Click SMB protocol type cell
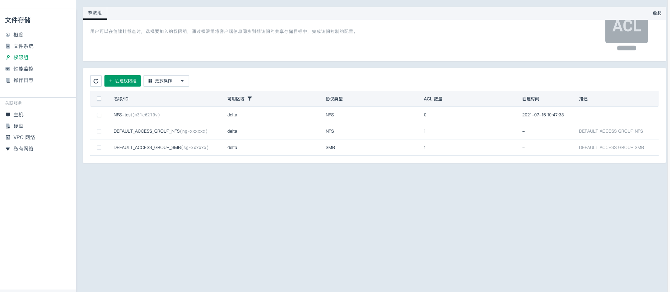The image size is (670, 292). [330, 148]
